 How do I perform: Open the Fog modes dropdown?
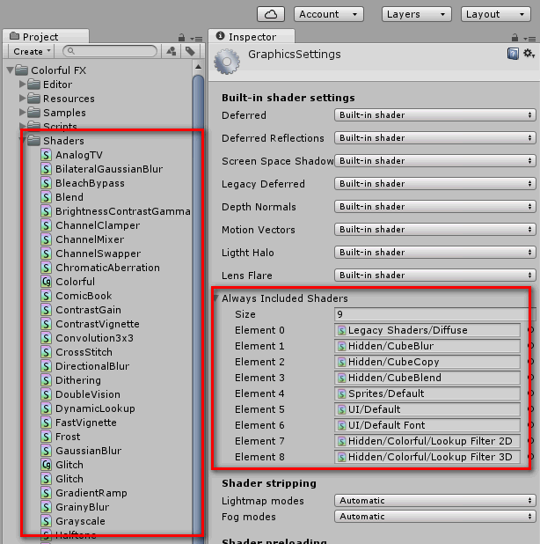tap(435, 517)
